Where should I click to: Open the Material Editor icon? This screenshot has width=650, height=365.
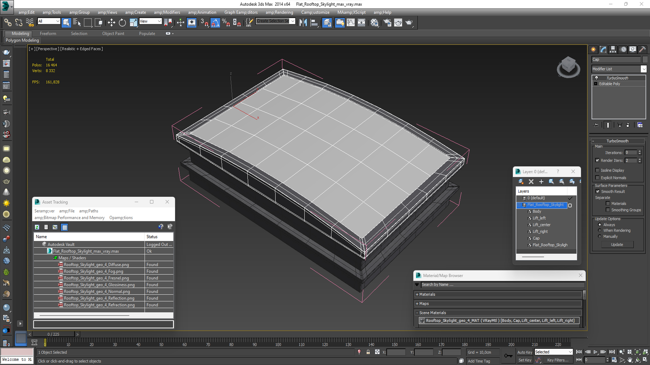374,23
